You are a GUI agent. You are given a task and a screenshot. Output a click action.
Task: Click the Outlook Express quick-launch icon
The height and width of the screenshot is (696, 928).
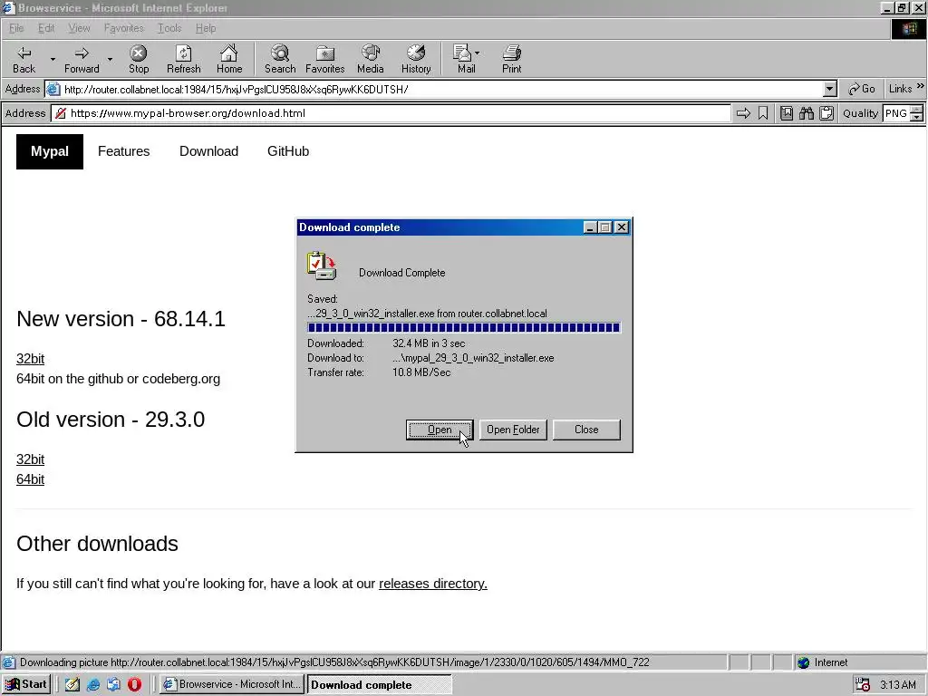[113, 684]
